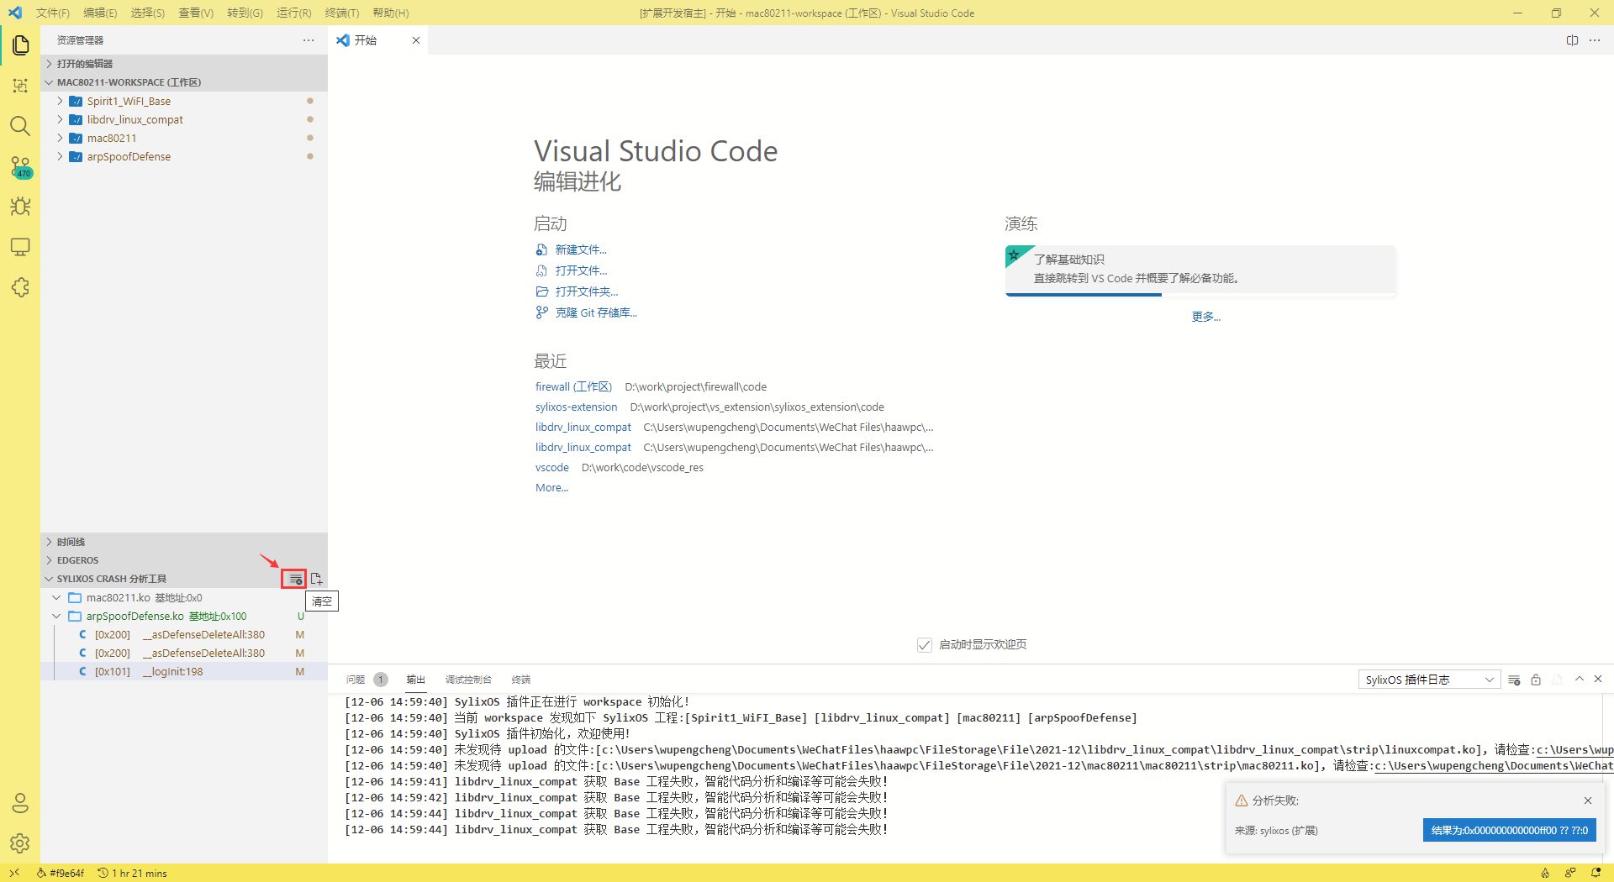Screen dimensions: 1614x882
Task: Click the 更多... link under 演练
Action: click(1205, 317)
